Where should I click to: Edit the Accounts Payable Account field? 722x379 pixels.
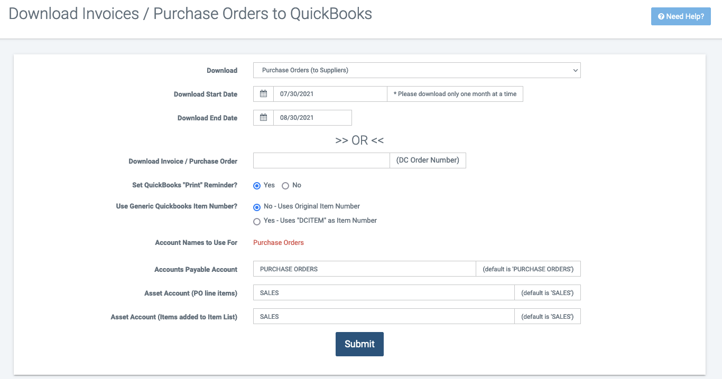point(365,269)
